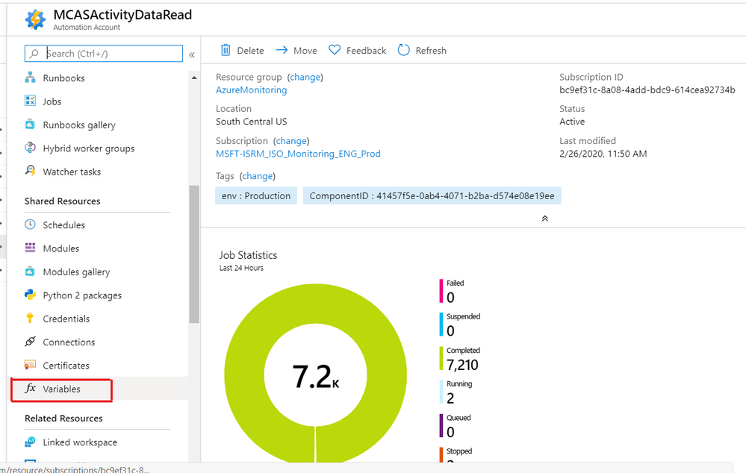Viewport: 746px width, 473px height.
Task: Open Certificates in the sidebar
Action: (66, 366)
